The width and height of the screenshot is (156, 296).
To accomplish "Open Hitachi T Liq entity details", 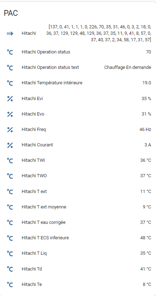I will pyautogui.click(x=79, y=253).
